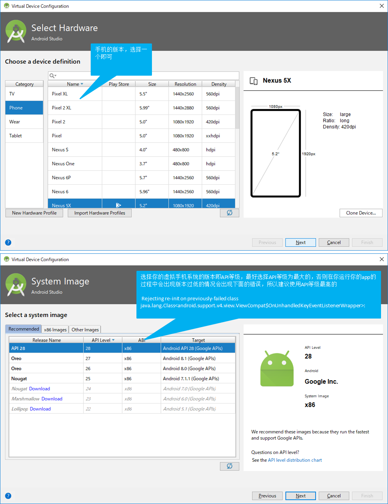This screenshot has height=504, width=388.
Task: Click Cancel in System Image window
Action: tap(334, 496)
